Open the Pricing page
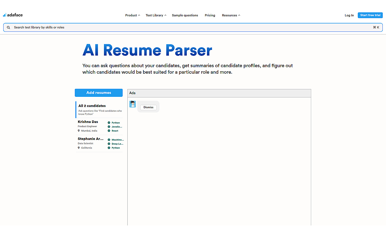Image resolution: width=386 pixels, height=234 pixels. pos(210,15)
